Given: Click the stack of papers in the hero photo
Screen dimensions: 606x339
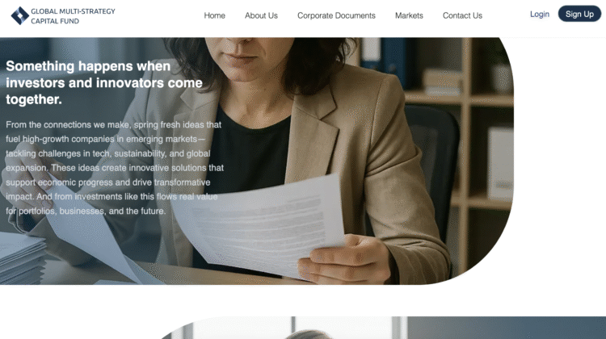Looking at the screenshot, I should (22, 257).
